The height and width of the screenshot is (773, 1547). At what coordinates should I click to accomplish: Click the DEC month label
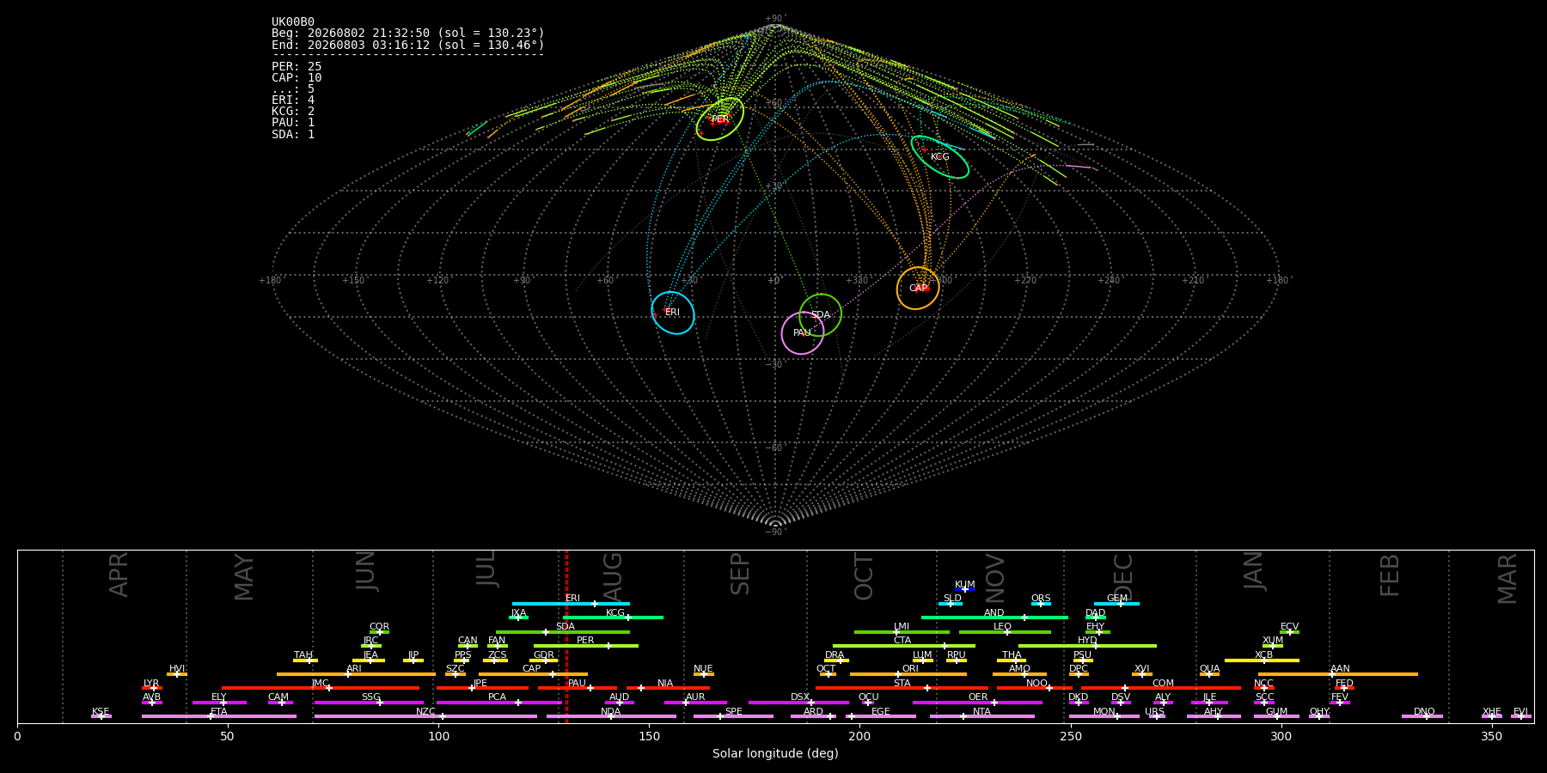pyautogui.click(x=1123, y=576)
